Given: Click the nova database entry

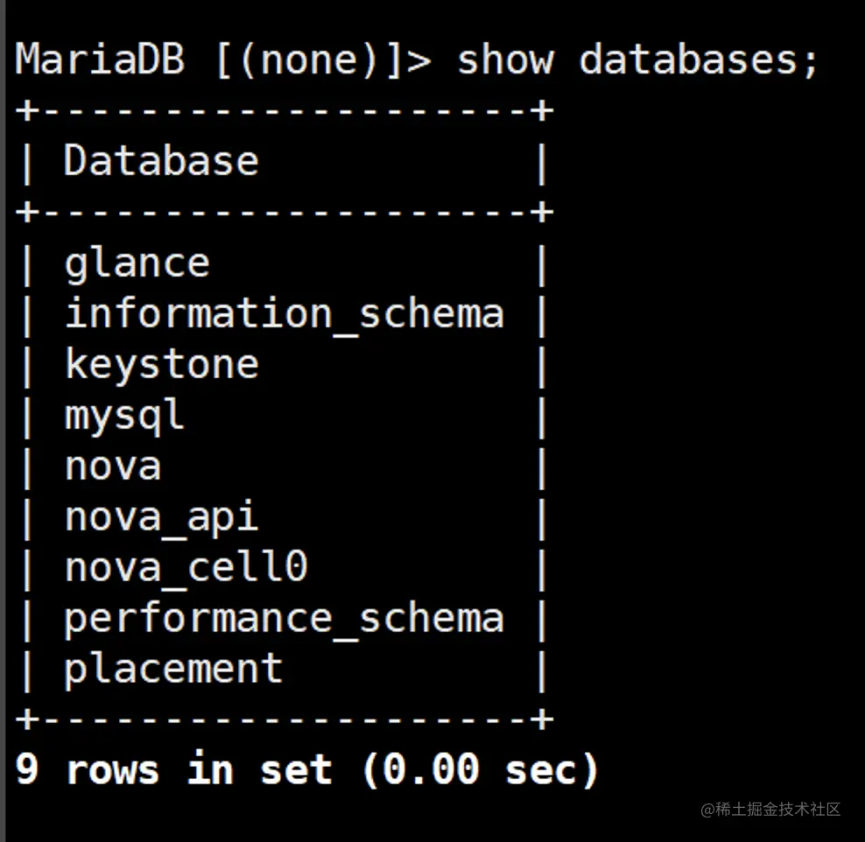Looking at the screenshot, I should click(113, 467).
